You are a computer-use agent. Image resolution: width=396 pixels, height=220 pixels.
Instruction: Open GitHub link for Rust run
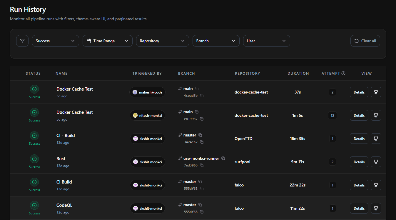point(376,162)
